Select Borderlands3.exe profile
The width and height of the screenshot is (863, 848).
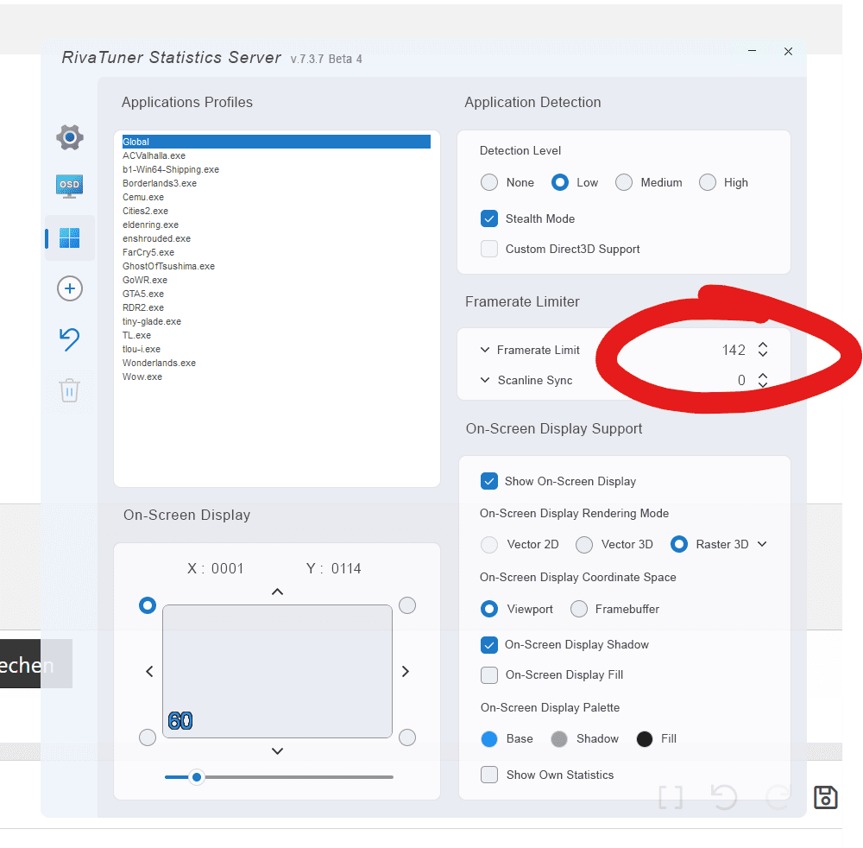(x=159, y=183)
